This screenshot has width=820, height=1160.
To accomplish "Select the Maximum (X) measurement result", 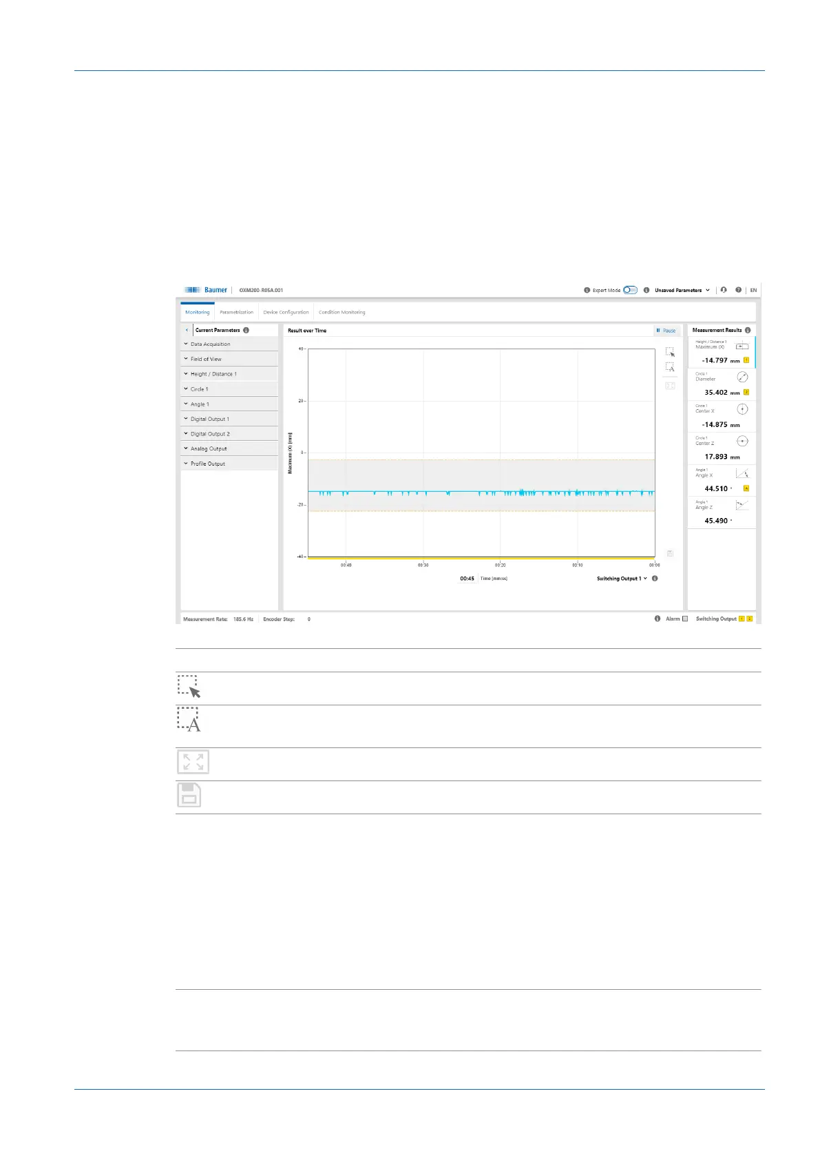I will pyautogui.click(x=722, y=352).
